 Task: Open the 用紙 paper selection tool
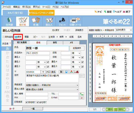click(x=36, y=22)
